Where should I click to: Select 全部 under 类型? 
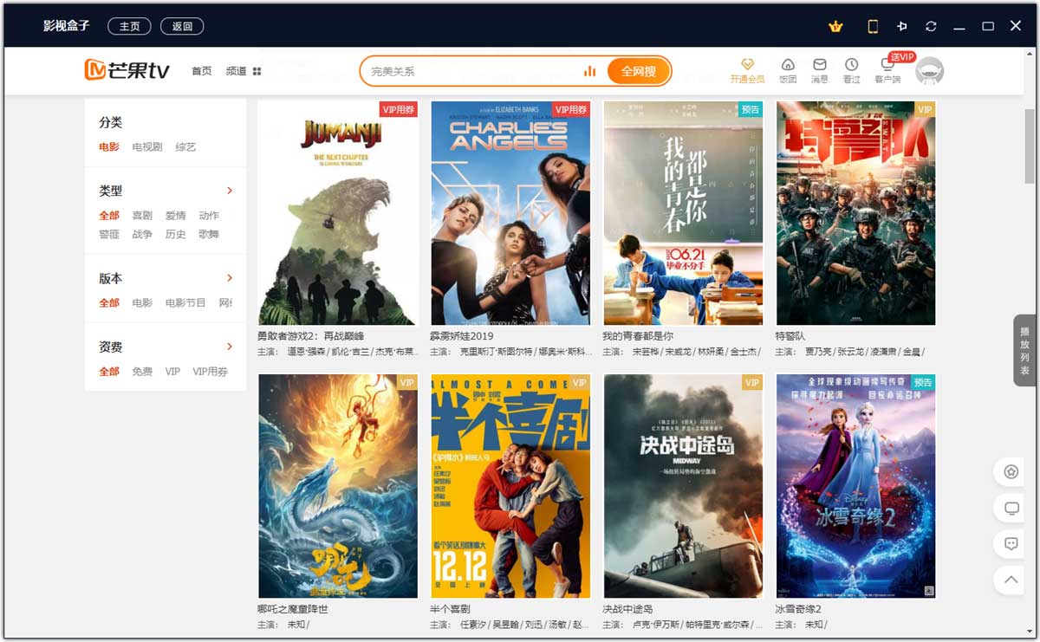(x=109, y=216)
